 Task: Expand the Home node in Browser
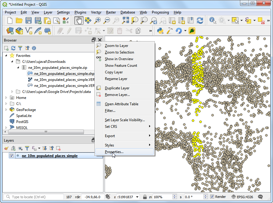point(6,98)
